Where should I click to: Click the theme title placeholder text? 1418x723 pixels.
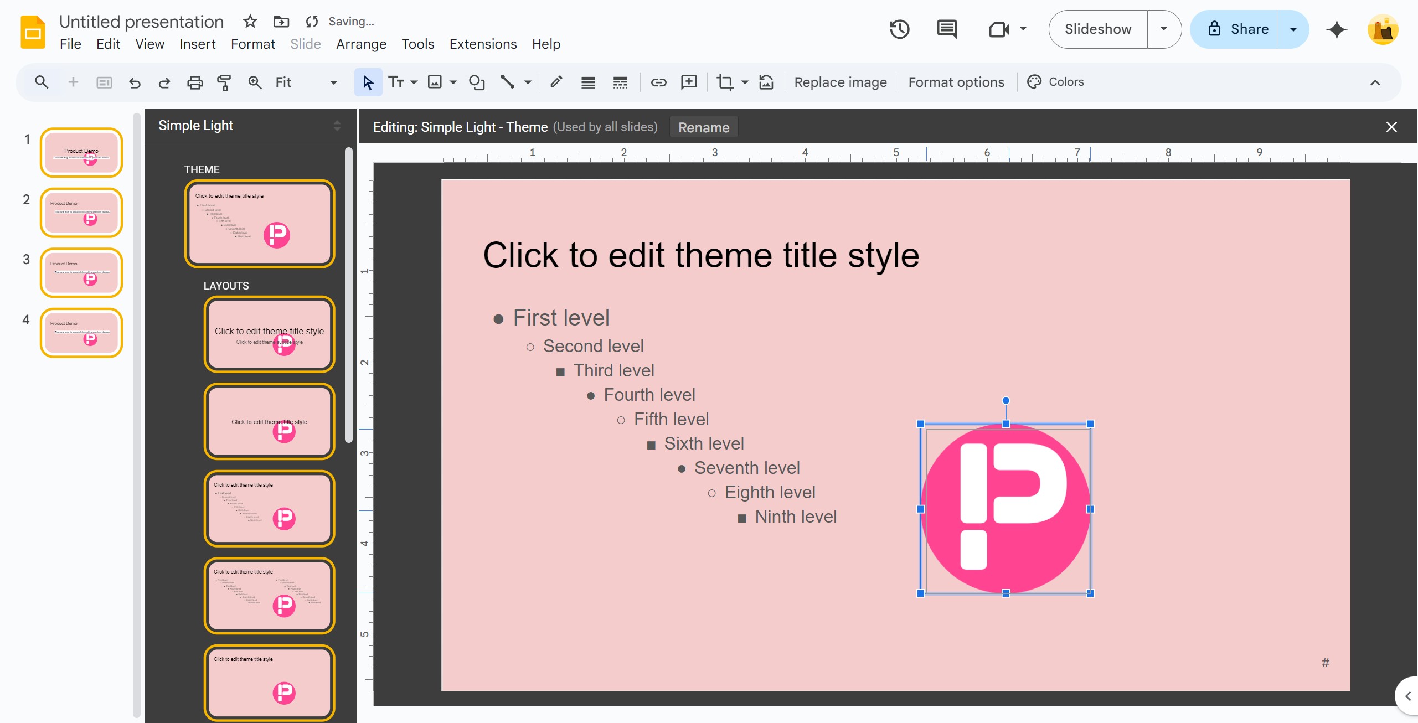coord(701,255)
